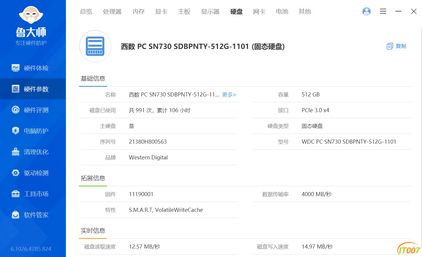Go to 硬件评测 in sidebar

pos(36,110)
